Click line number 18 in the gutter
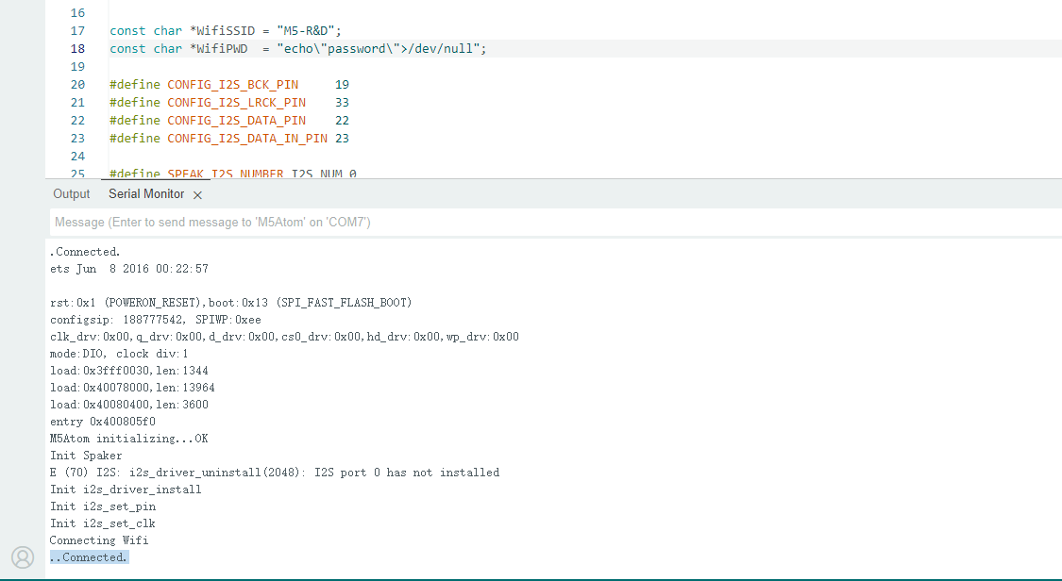This screenshot has width=1062, height=581. coord(77,49)
